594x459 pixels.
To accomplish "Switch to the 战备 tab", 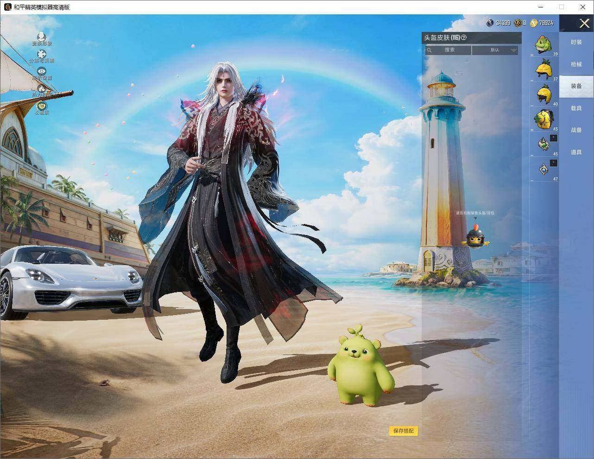I will [576, 130].
